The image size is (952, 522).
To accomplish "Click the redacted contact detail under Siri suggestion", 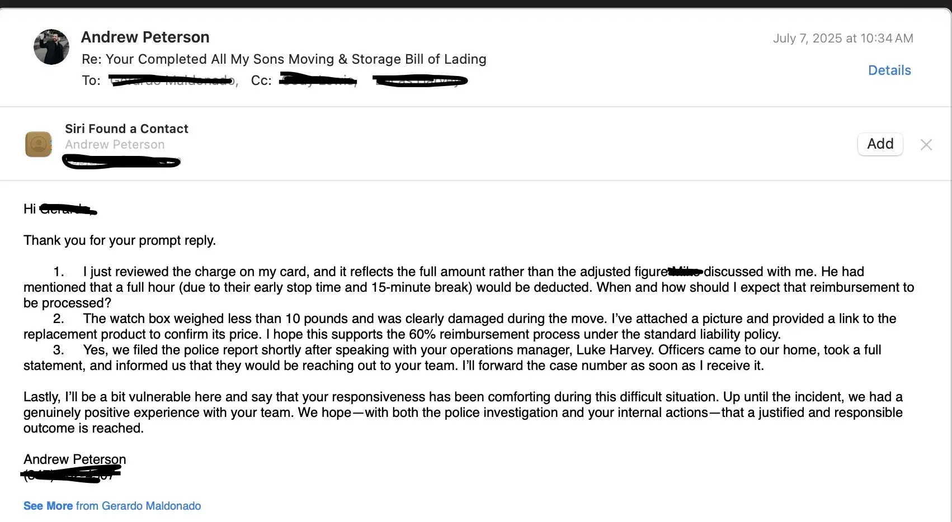I will pyautogui.click(x=121, y=163).
